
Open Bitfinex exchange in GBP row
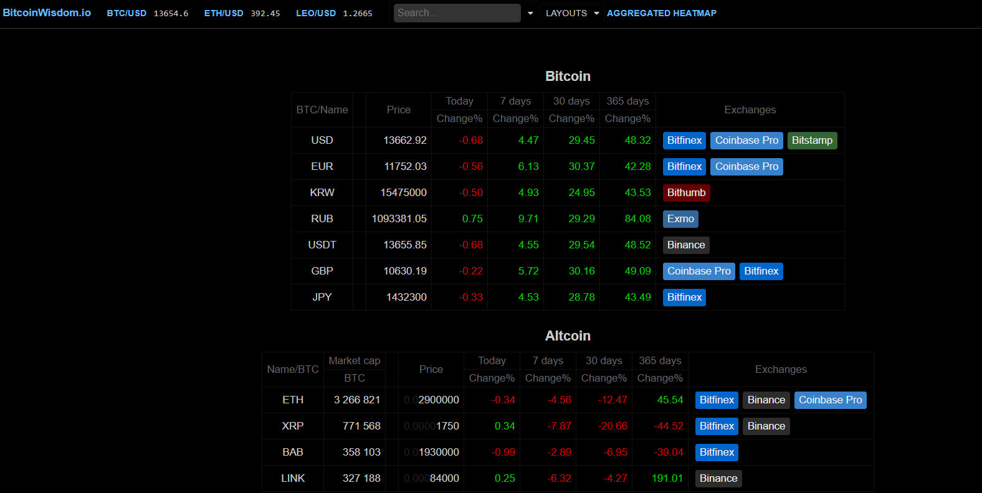click(761, 271)
